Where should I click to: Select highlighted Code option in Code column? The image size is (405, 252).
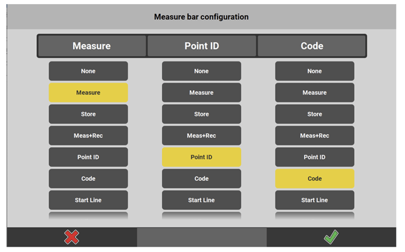pyautogui.click(x=314, y=178)
